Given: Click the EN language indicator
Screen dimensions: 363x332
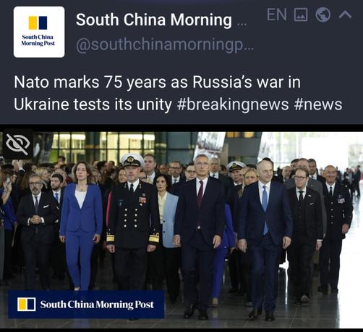Looking at the screenshot, I should [277, 14].
